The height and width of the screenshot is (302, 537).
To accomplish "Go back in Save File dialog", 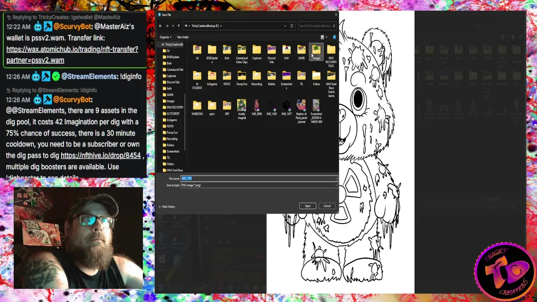I will 160,26.
